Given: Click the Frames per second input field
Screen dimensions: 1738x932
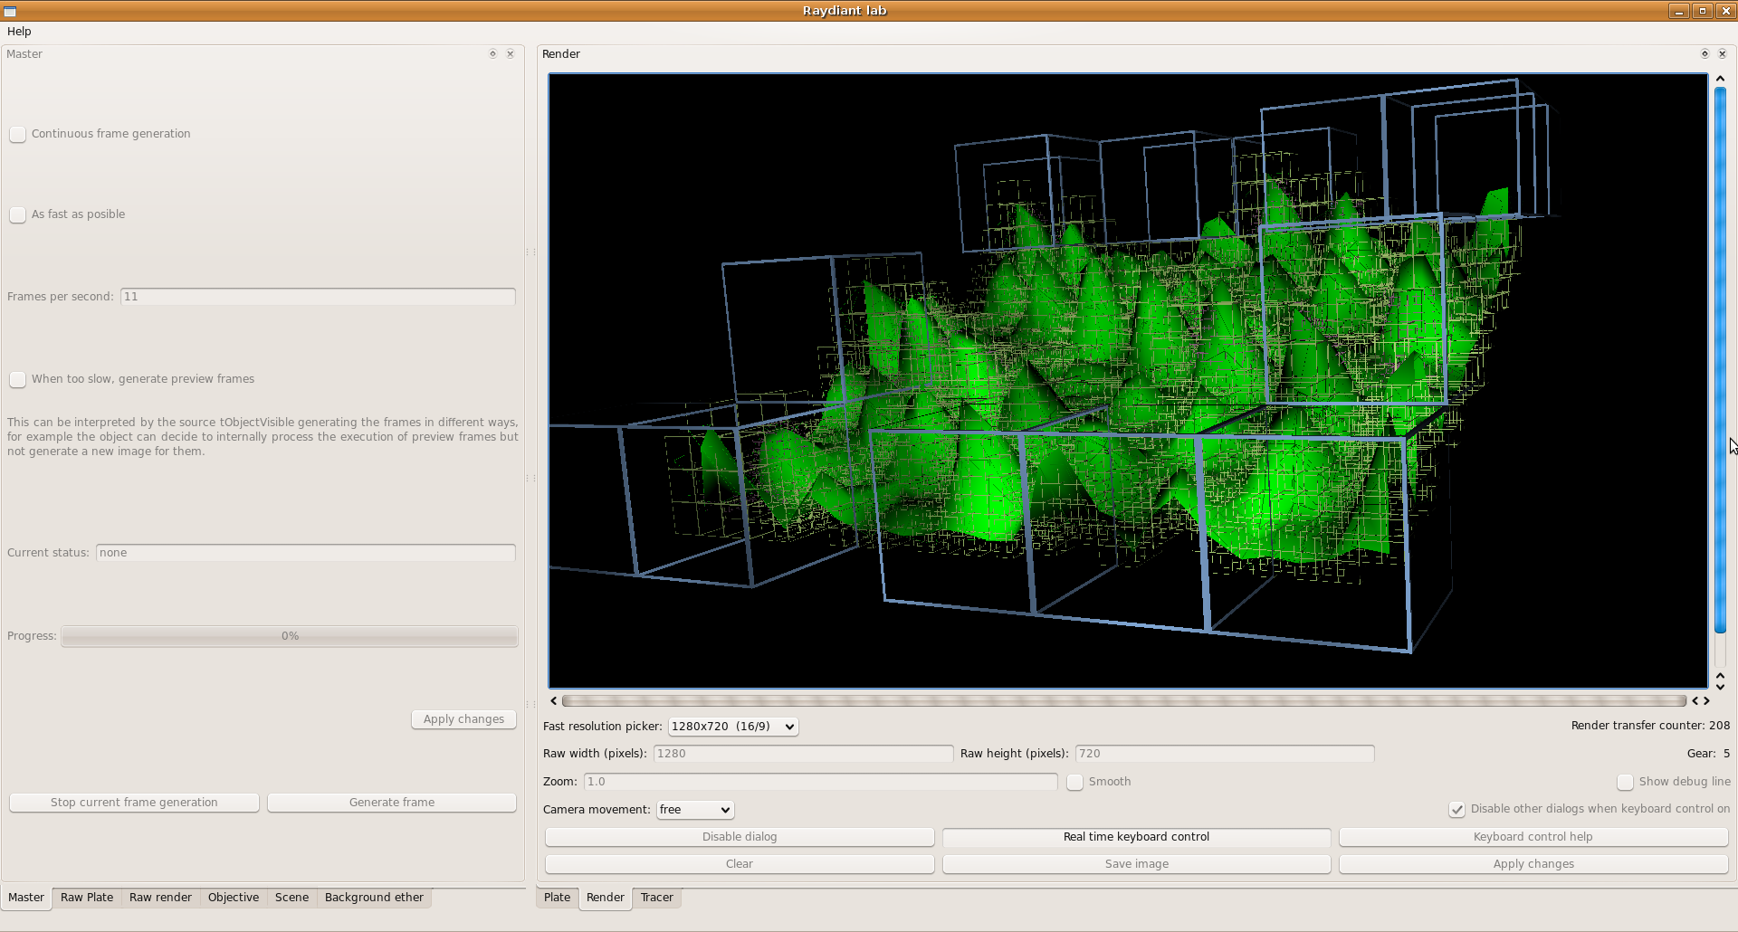Looking at the screenshot, I should coord(317,297).
